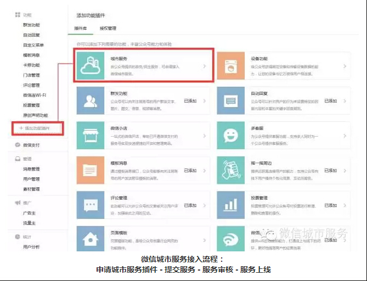Open 自定义菜单 in the sidebar
This screenshot has width=367, height=281.
coord(33,45)
